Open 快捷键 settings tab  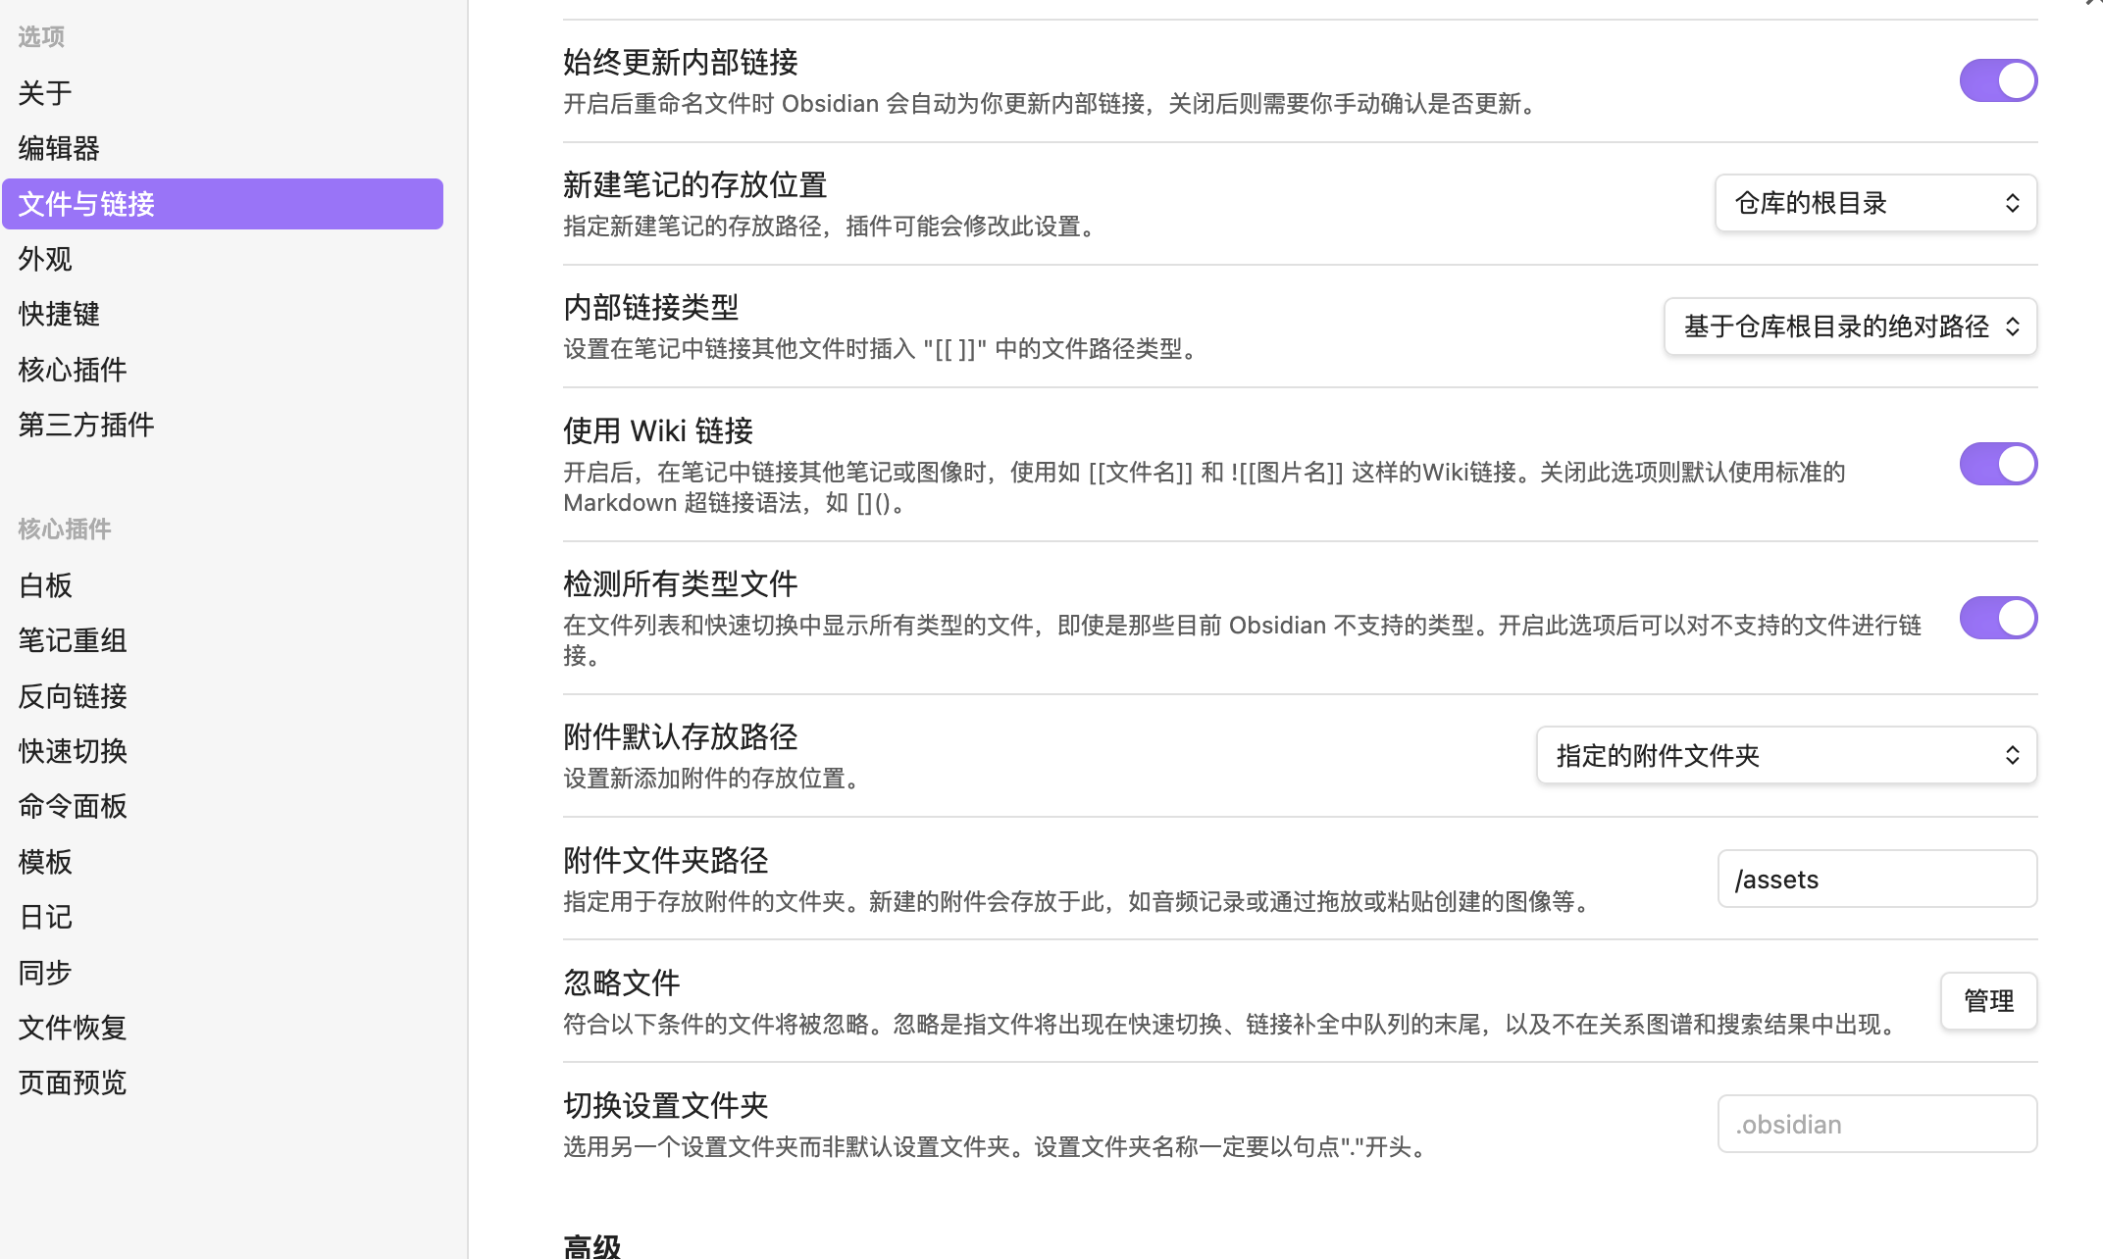[x=223, y=314]
